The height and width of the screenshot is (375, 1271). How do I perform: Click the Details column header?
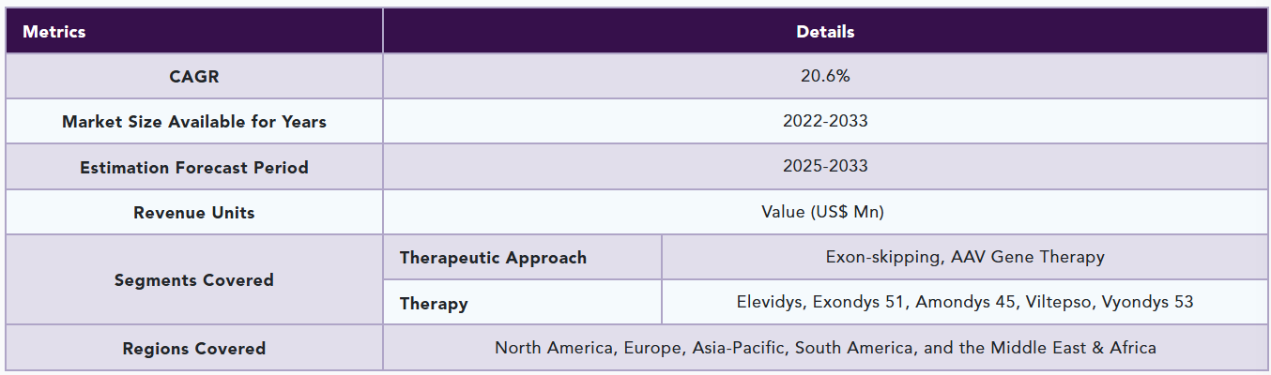point(825,31)
